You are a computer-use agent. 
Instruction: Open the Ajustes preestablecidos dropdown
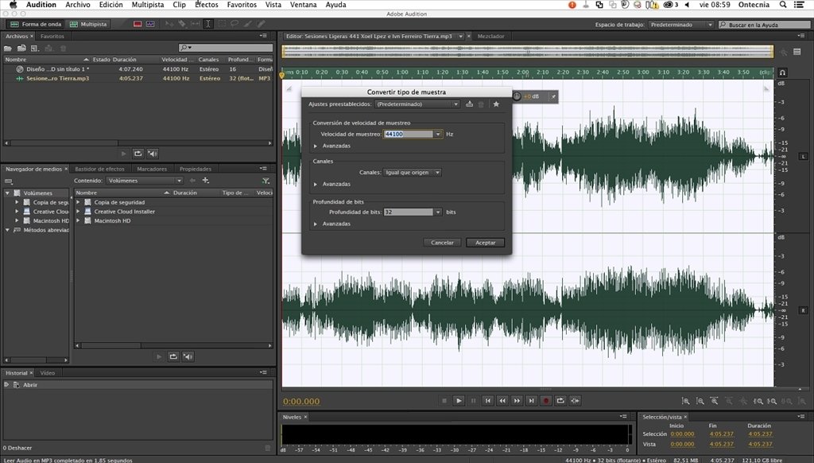[417, 104]
